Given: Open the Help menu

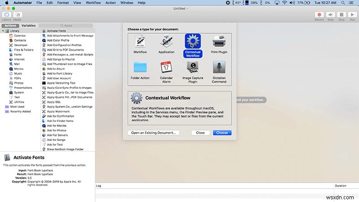Looking at the screenshot, I should point(141,3).
